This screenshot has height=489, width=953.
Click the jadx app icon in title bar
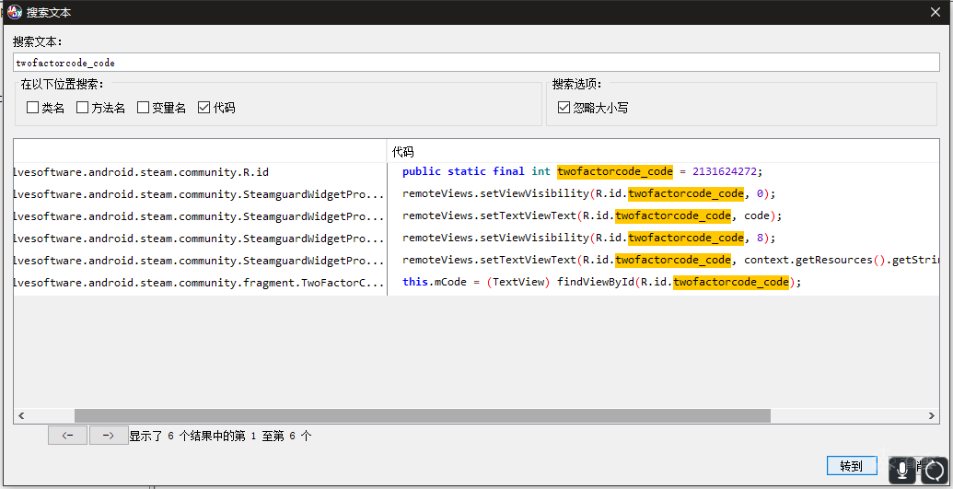(x=15, y=12)
